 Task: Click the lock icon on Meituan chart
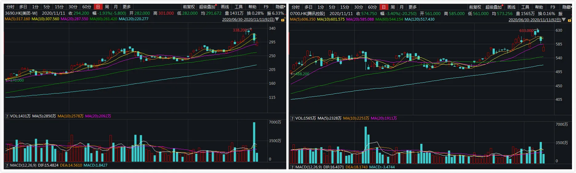[283, 20]
